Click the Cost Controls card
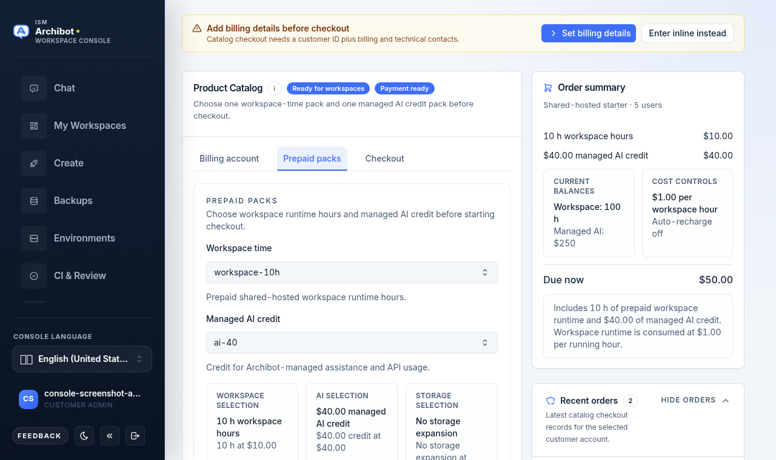Image resolution: width=776 pixels, height=460 pixels. (687, 213)
